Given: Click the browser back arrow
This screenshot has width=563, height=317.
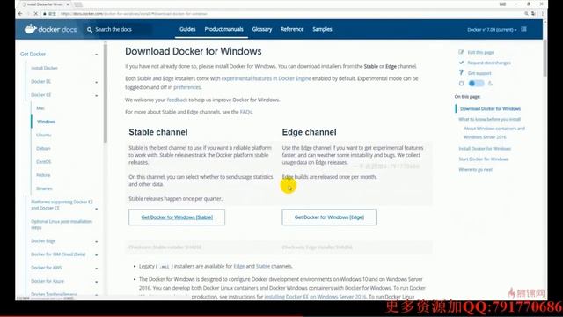Looking at the screenshot, I should (20, 14).
